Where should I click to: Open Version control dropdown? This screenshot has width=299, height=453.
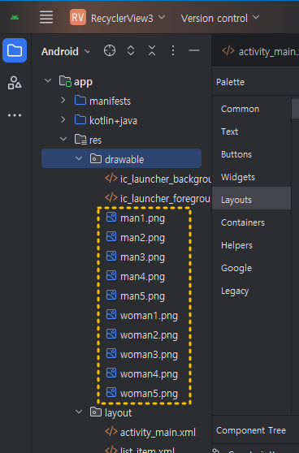(x=219, y=18)
